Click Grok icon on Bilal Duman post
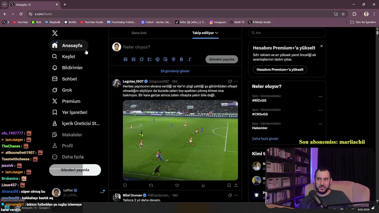The image size is (379, 213). click(230, 195)
